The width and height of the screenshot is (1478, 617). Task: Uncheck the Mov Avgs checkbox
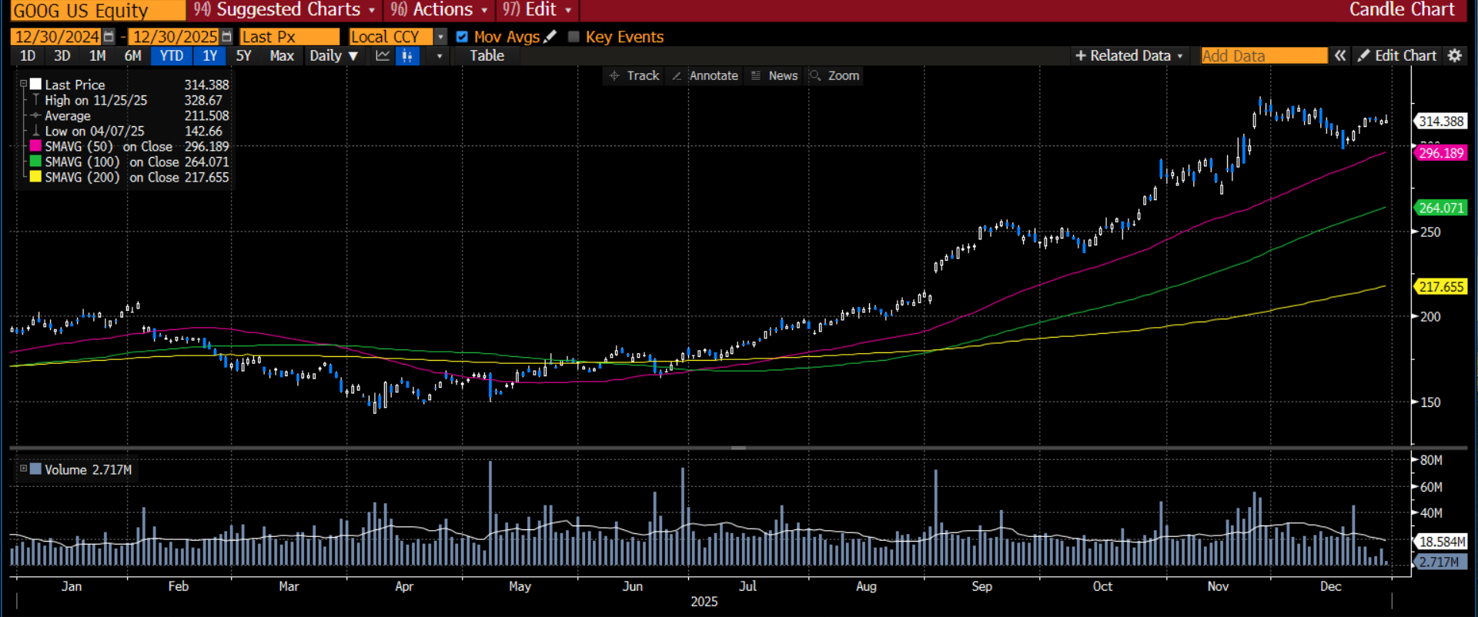point(462,37)
